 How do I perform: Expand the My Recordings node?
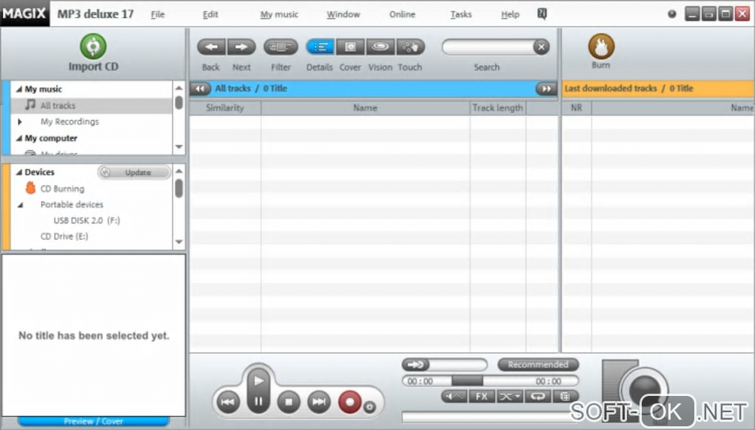(x=20, y=122)
